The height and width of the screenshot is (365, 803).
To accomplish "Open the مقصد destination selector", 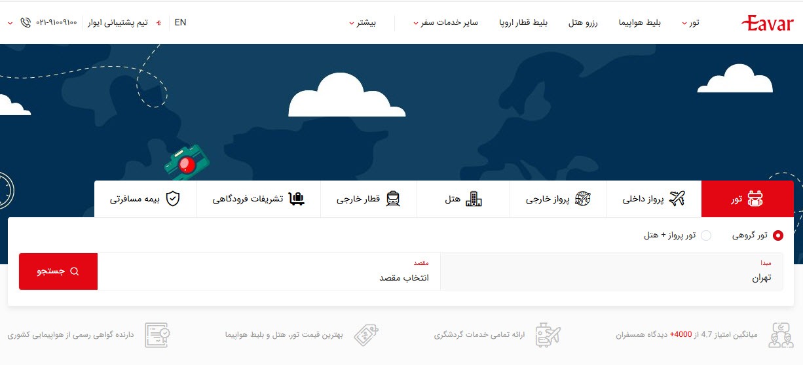I will coord(269,271).
